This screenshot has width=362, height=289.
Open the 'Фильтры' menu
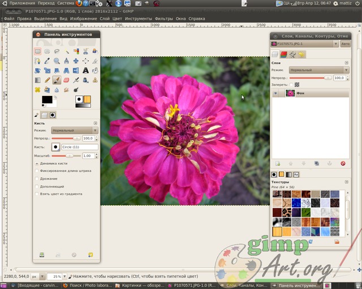pyautogui.click(x=163, y=19)
